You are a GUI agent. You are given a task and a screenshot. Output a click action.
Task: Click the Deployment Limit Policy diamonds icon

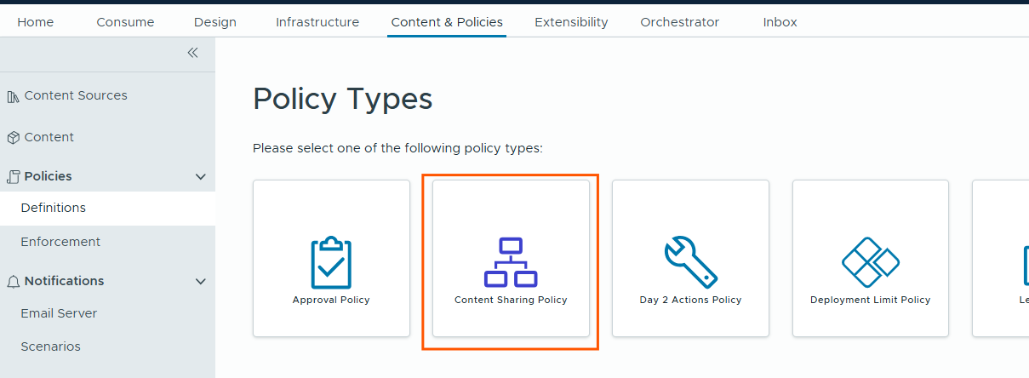[870, 262]
